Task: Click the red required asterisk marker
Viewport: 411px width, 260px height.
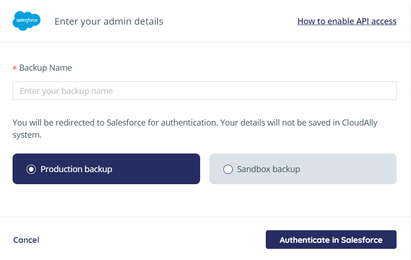Action: [14, 68]
